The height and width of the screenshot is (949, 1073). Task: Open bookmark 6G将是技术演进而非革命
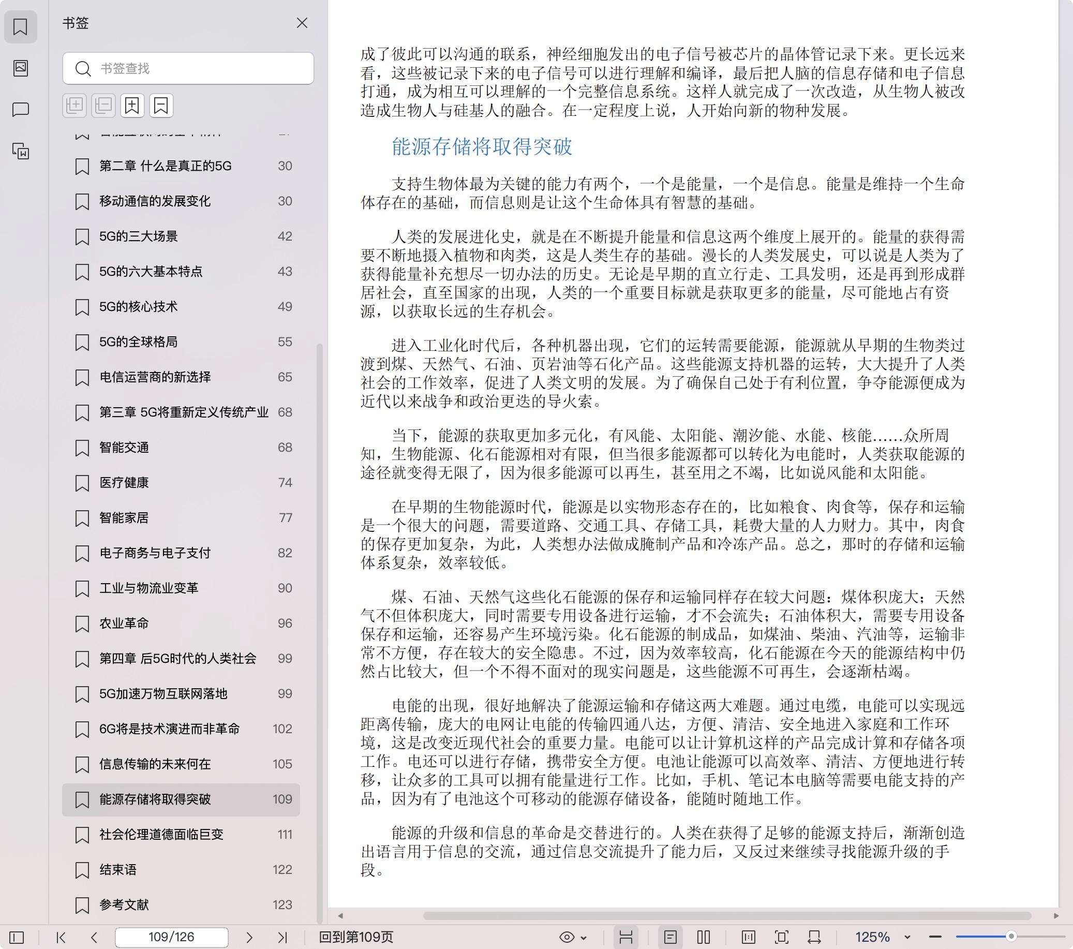pyautogui.click(x=181, y=729)
